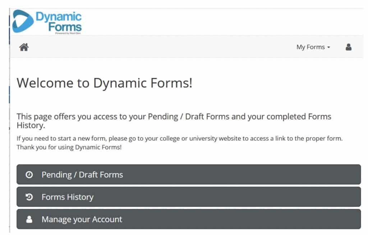Open the user profile icon in navbar
The height and width of the screenshot is (235, 368).
[349, 47]
